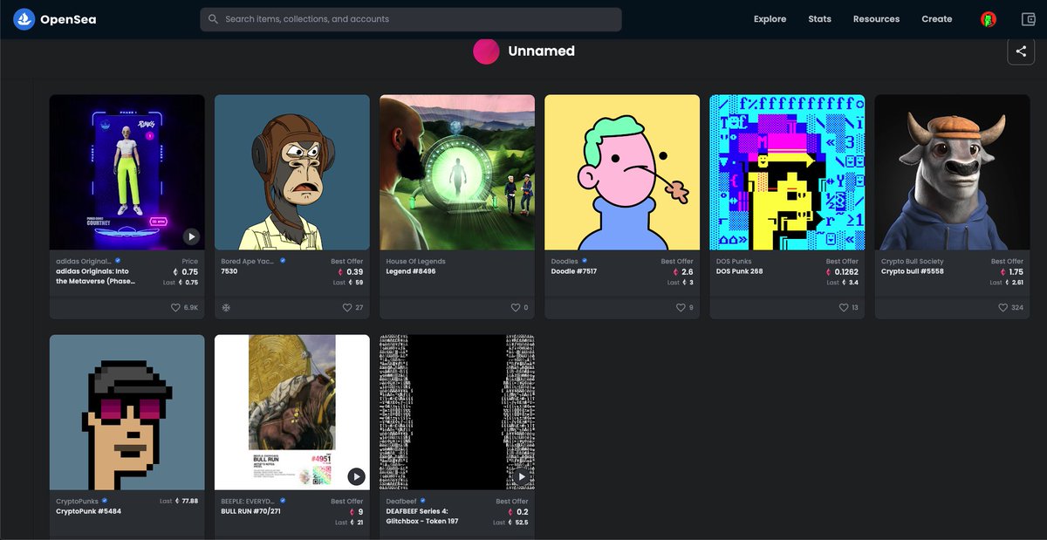Viewport: 1047px width, 540px height.
Task: Open the Deafbeef collection link
Action: (402, 501)
